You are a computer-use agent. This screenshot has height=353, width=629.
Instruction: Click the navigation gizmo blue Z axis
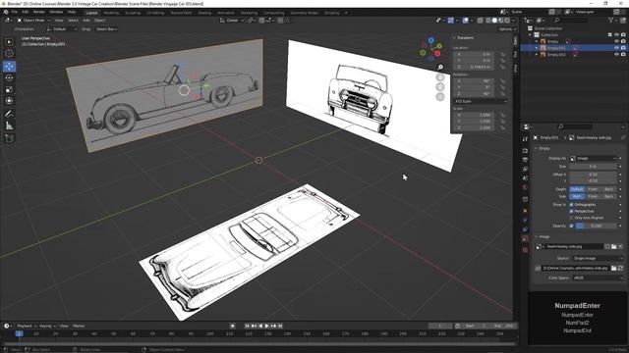click(x=430, y=40)
